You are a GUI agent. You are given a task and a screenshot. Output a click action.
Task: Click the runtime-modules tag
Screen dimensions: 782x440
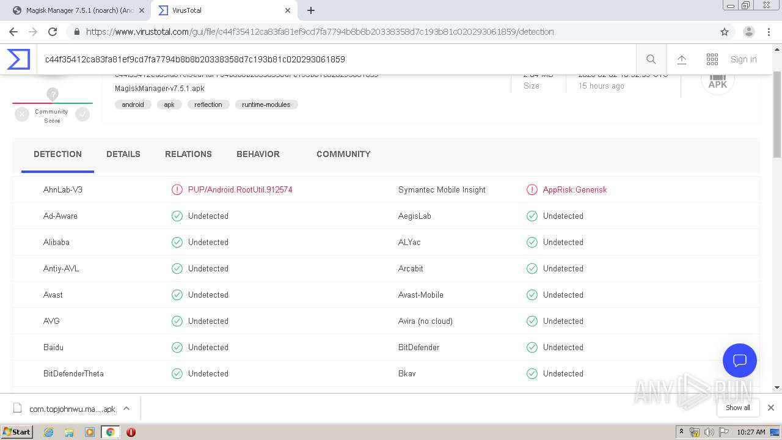click(x=266, y=105)
